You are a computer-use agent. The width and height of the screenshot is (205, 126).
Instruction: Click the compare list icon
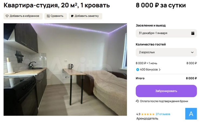(48, 16)
